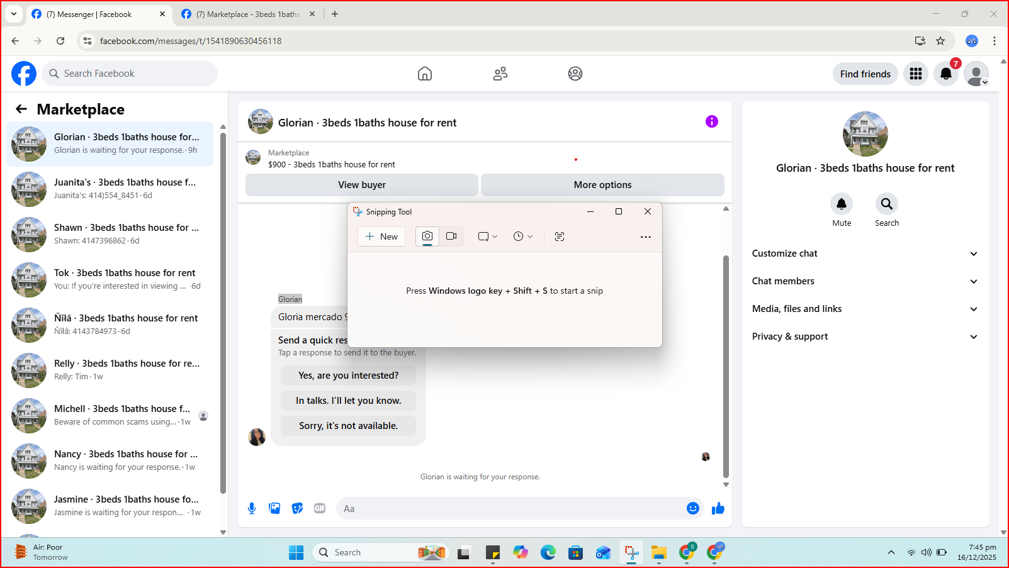Open File Explorer from the taskbar

pyautogui.click(x=659, y=552)
